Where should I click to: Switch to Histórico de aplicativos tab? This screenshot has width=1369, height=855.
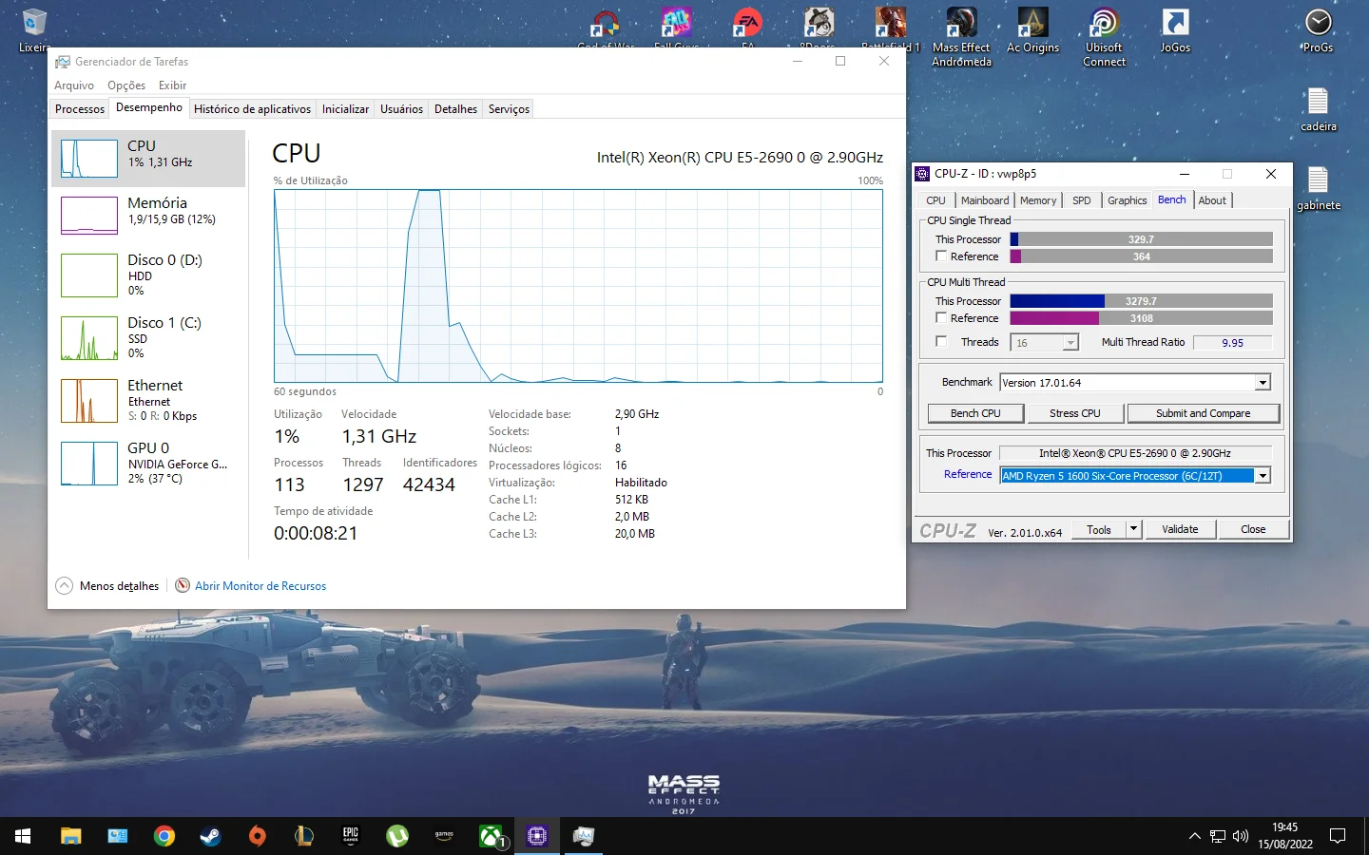[252, 109]
